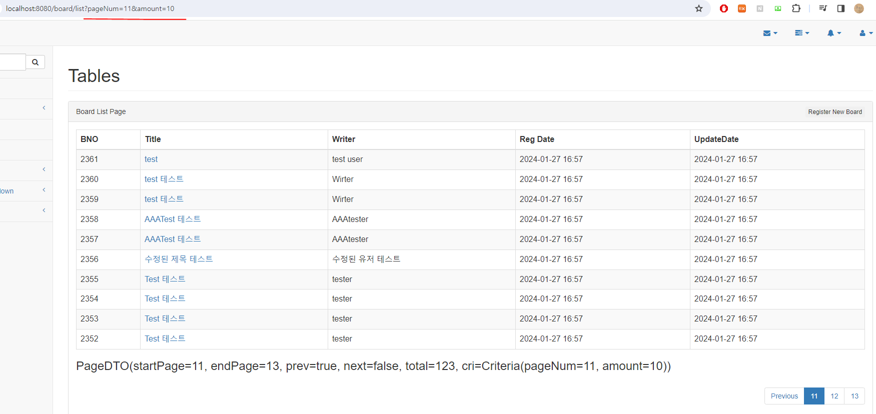Go to pagination page 13
Viewport: 876px width, 414px height.
[x=854, y=396]
